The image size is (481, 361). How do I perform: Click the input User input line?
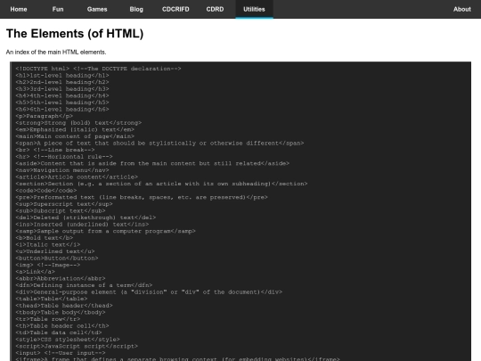(x=61, y=352)
